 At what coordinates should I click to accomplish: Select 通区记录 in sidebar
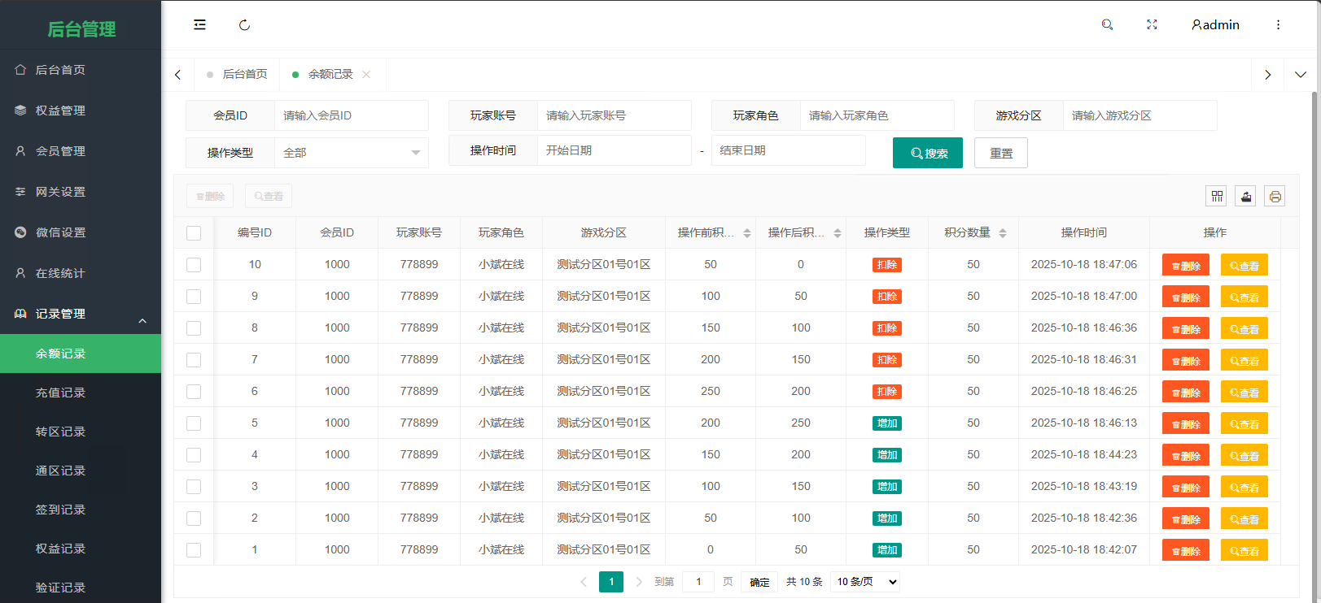(81, 471)
